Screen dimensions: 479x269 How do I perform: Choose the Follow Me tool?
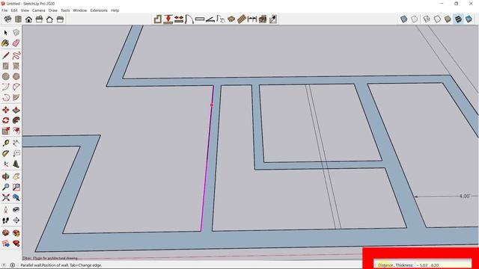pos(16,120)
